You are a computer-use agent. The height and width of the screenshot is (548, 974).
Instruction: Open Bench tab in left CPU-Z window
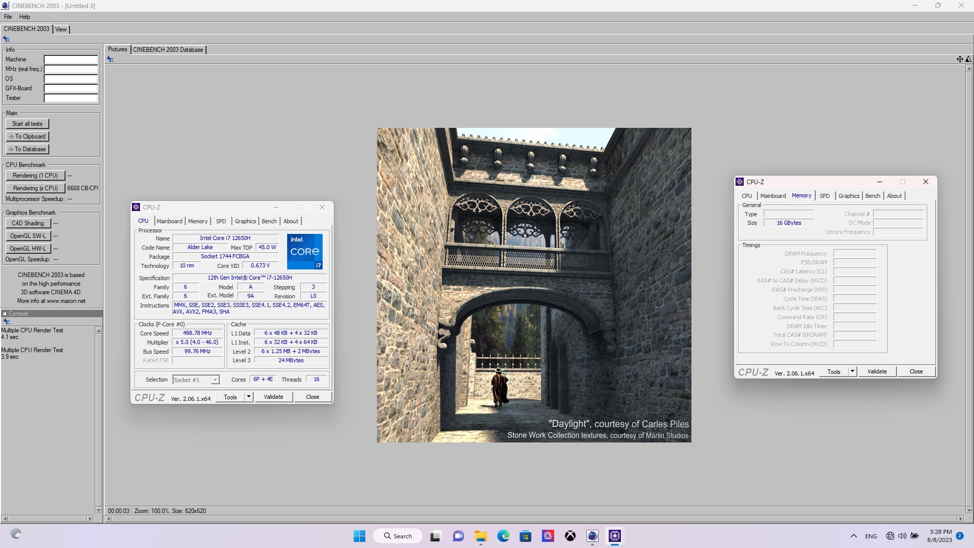(x=269, y=221)
